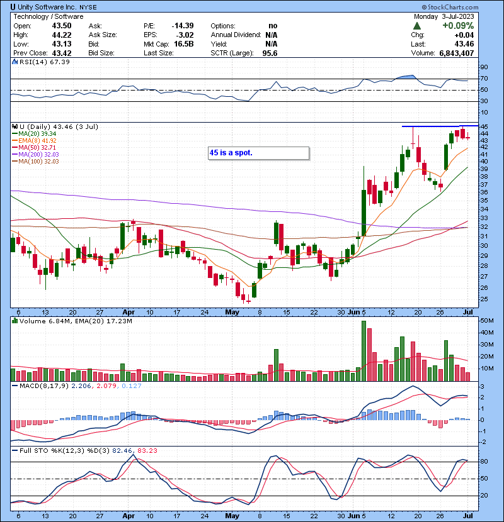Click the Open value 43.50
Viewport: 504px width, 522px height.
click(x=62, y=26)
